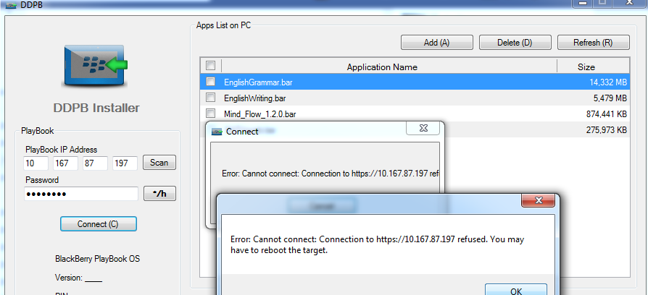
Task: Click the Connect (C) button
Action: click(98, 224)
